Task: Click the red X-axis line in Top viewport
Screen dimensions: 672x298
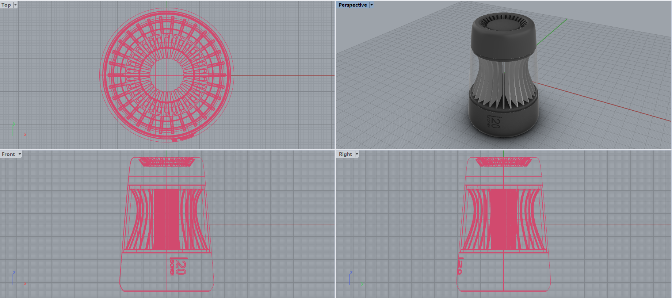Action: tap(285, 75)
